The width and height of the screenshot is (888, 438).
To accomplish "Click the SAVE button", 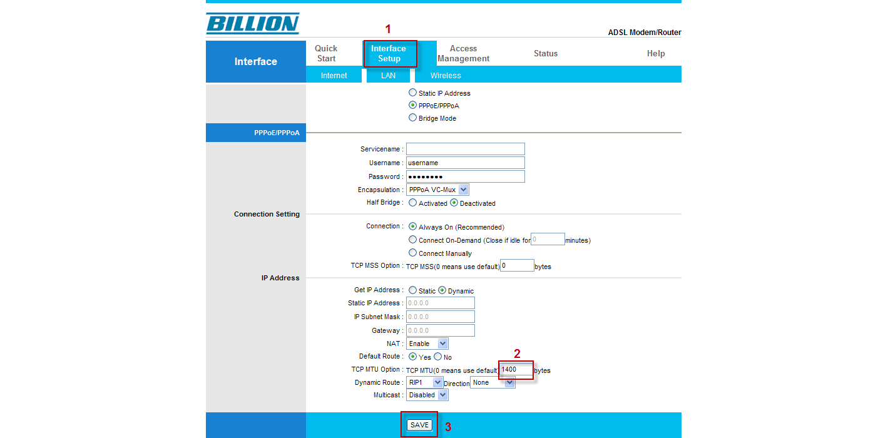I will (419, 425).
